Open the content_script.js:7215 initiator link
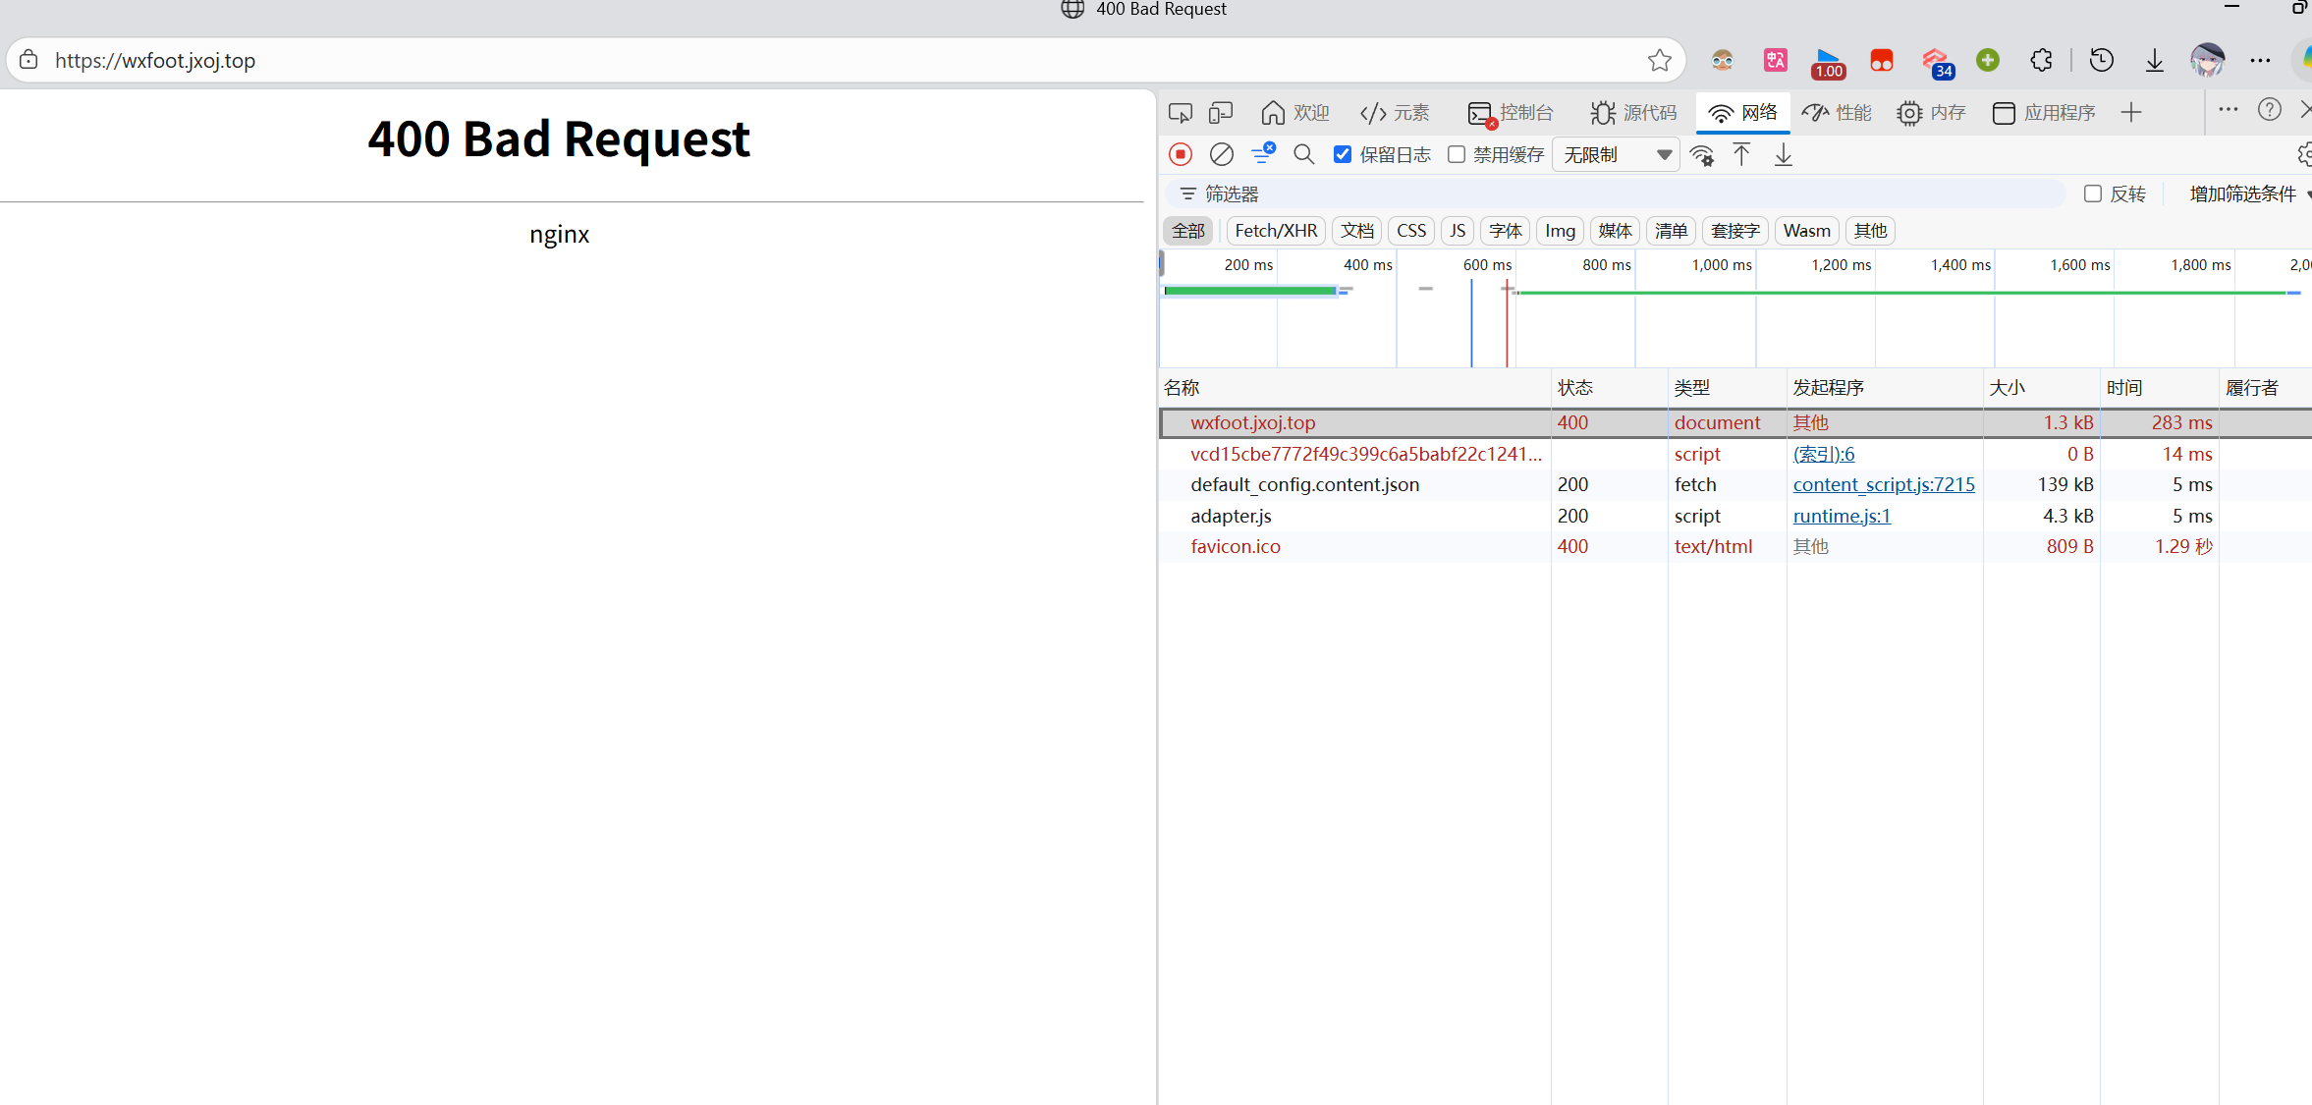Image resolution: width=2312 pixels, height=1105 pixels. 1883,484
